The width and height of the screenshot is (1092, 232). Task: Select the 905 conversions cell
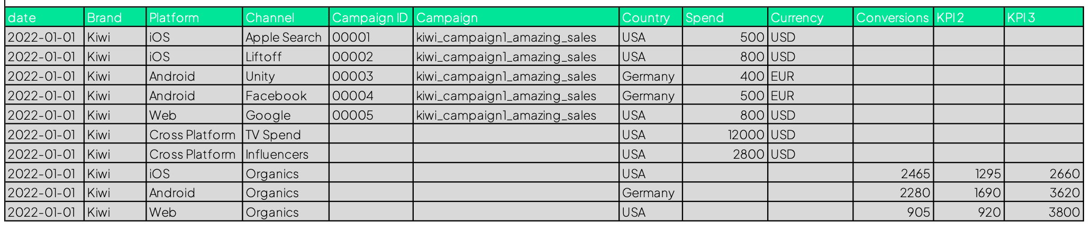(x=893, y=212)
